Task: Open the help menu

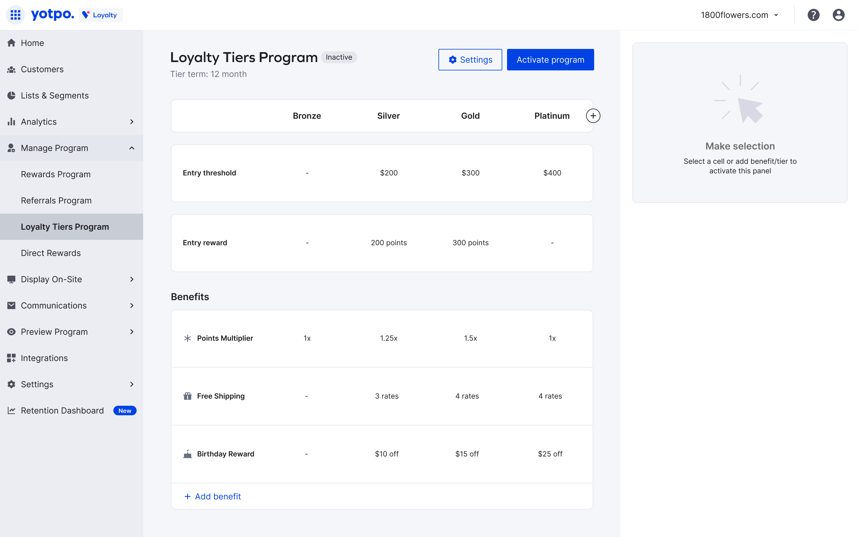Action: [x=814, y=15]
